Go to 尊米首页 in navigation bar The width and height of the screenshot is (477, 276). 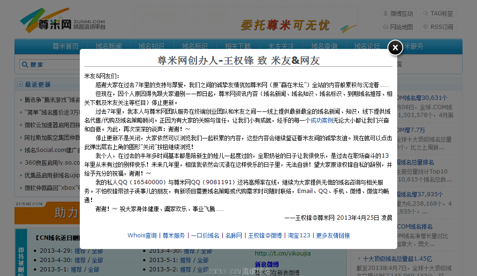click(x=65, y=46)
